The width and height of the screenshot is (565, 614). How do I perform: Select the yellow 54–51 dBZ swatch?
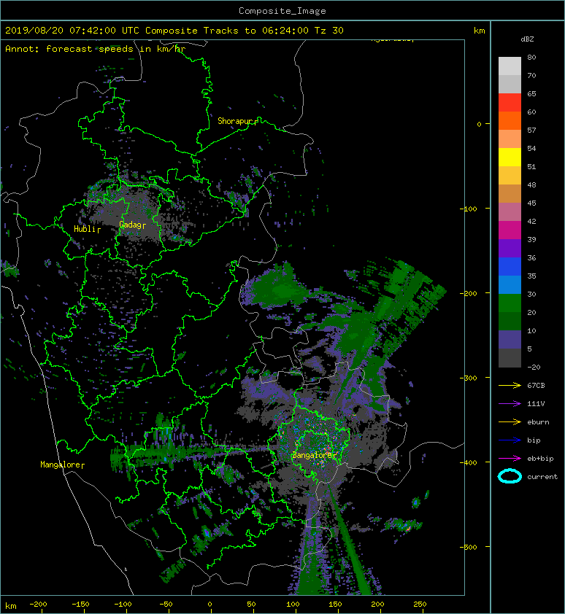[x=510, y=157]
